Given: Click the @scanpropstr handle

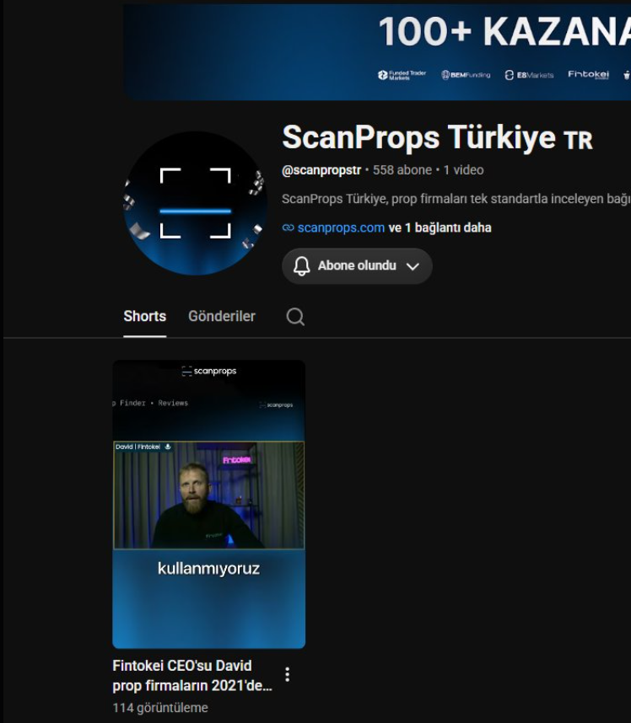Looking at the screenshot, I should (321, 170).
